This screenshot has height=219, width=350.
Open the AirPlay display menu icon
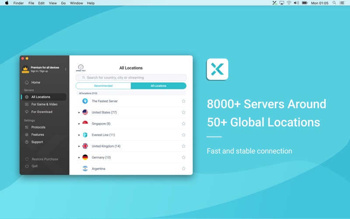(x=282, y=3)
